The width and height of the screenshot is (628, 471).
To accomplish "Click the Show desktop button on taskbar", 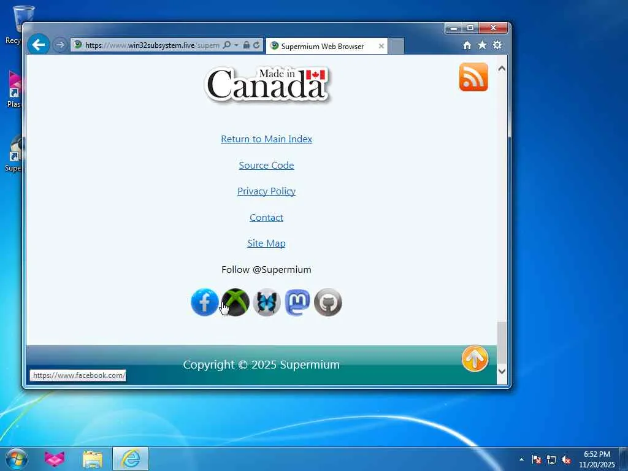I will click(x=624, y=459).
